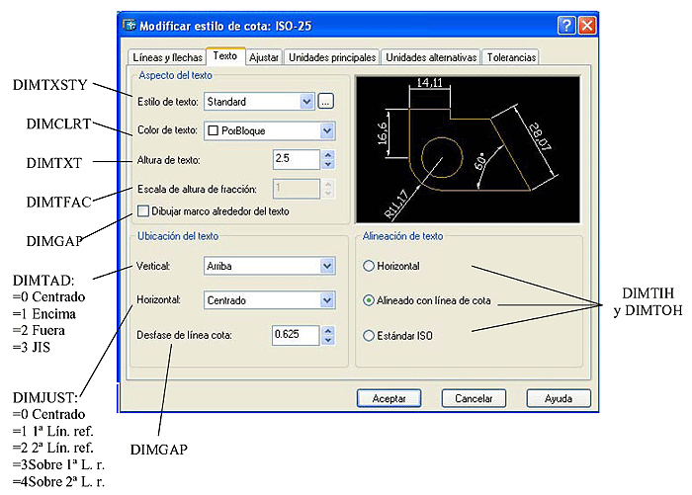Select the Horizontal alignment radio button
The height and width of the screenshot is (495, 692).
(x=369, y=266)
